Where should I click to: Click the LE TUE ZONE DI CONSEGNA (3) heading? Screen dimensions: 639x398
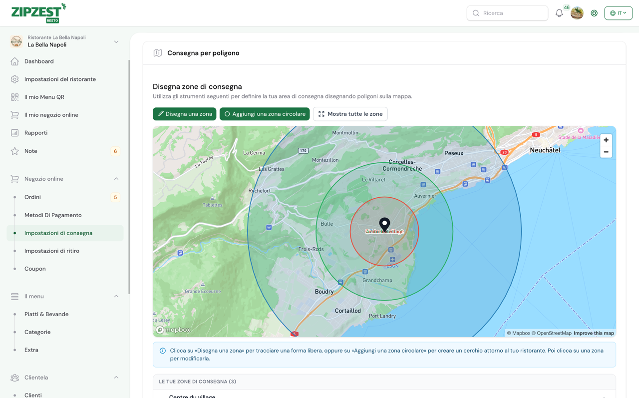coord(198,382)
